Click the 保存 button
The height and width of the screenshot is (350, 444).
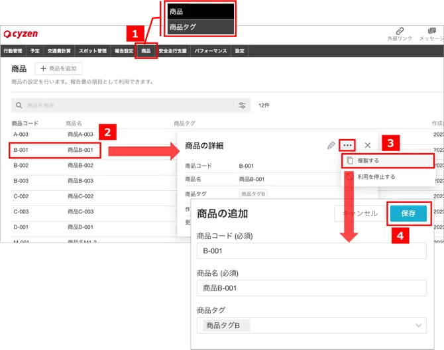(x=408, y=213)
